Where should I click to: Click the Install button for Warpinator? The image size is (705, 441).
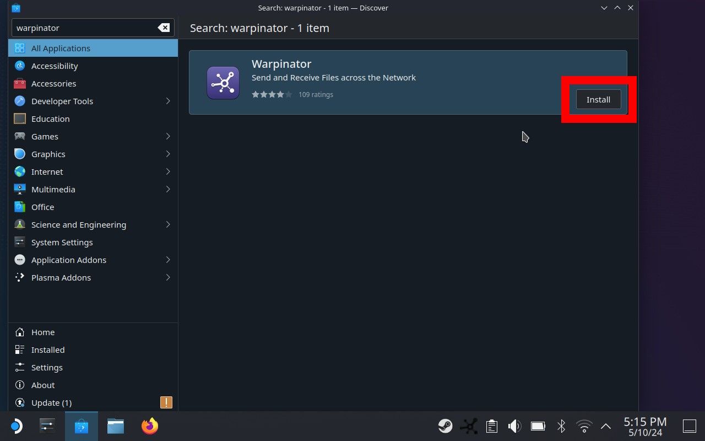(598, 99)
